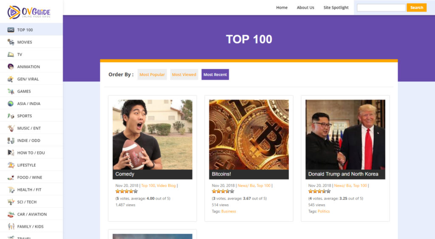Open the Politics tag link
Image resolution: width=435 pixels, height=239 pixels.
(x=323, y=211)
